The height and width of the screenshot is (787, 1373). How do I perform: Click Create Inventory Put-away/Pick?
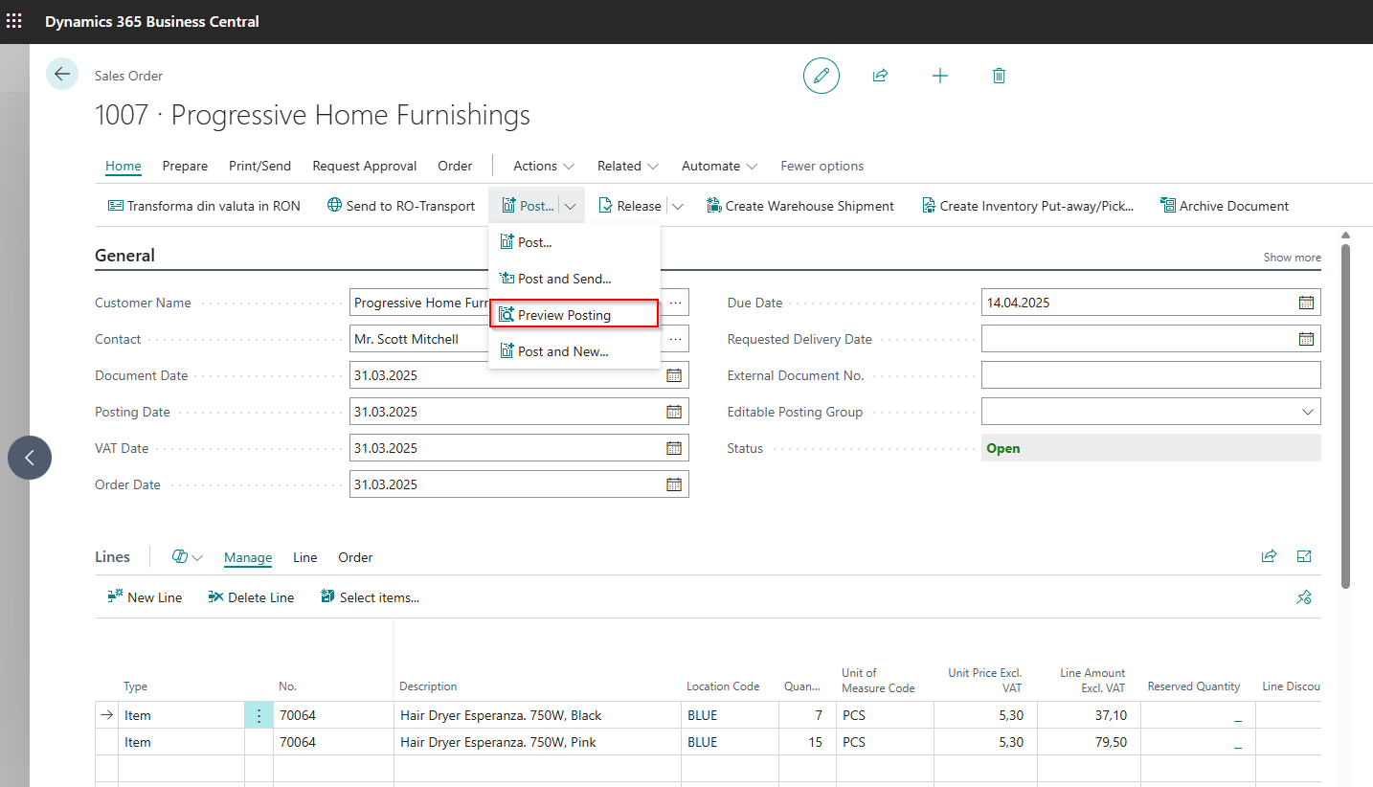tap(1027, 206)
